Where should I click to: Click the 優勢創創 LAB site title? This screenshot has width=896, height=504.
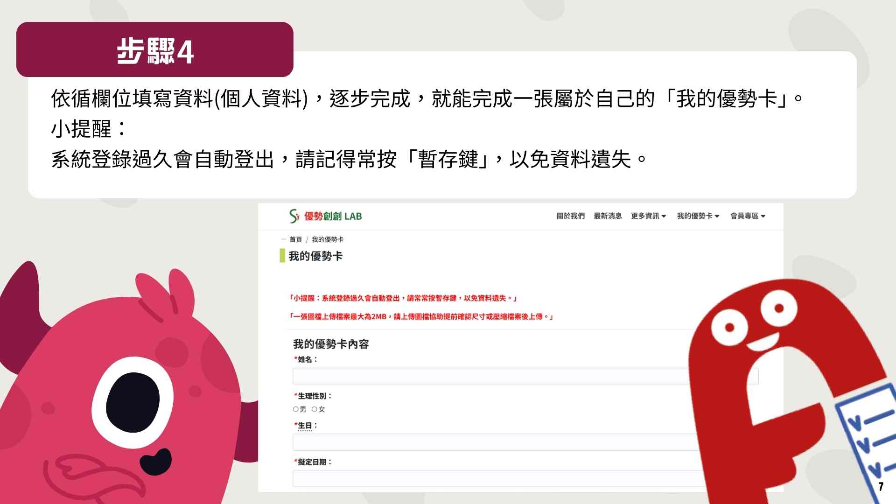[x=333, y=216]
